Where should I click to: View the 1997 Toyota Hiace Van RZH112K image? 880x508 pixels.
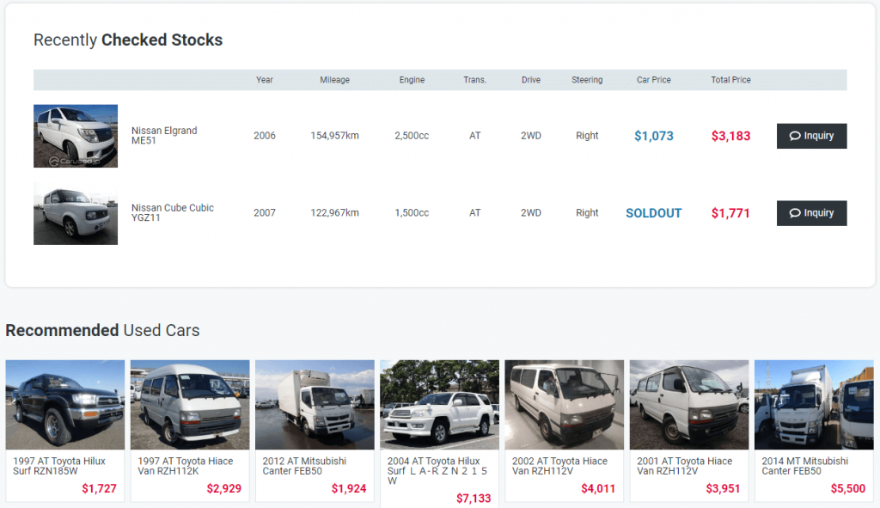[x=190, y=404]
